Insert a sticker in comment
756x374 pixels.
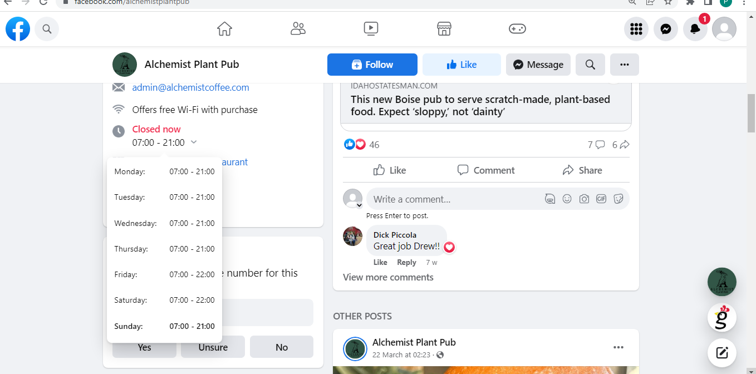[x=618, y=199]
